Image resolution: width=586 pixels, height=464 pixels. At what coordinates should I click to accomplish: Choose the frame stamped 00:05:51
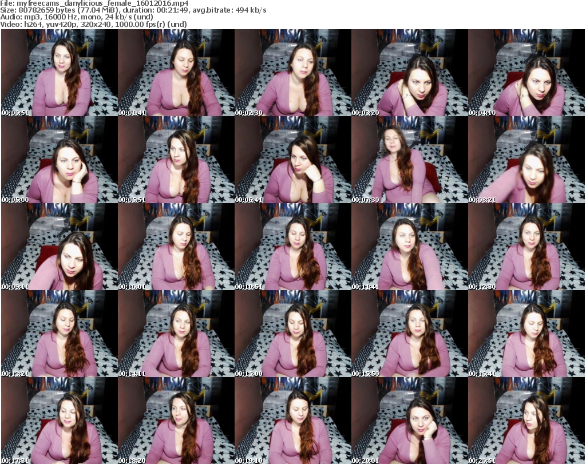click(176, 160)
